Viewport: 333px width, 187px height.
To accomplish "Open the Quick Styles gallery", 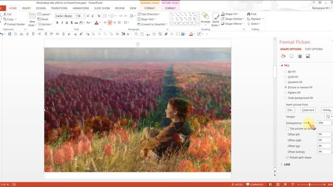I will 215,20.
